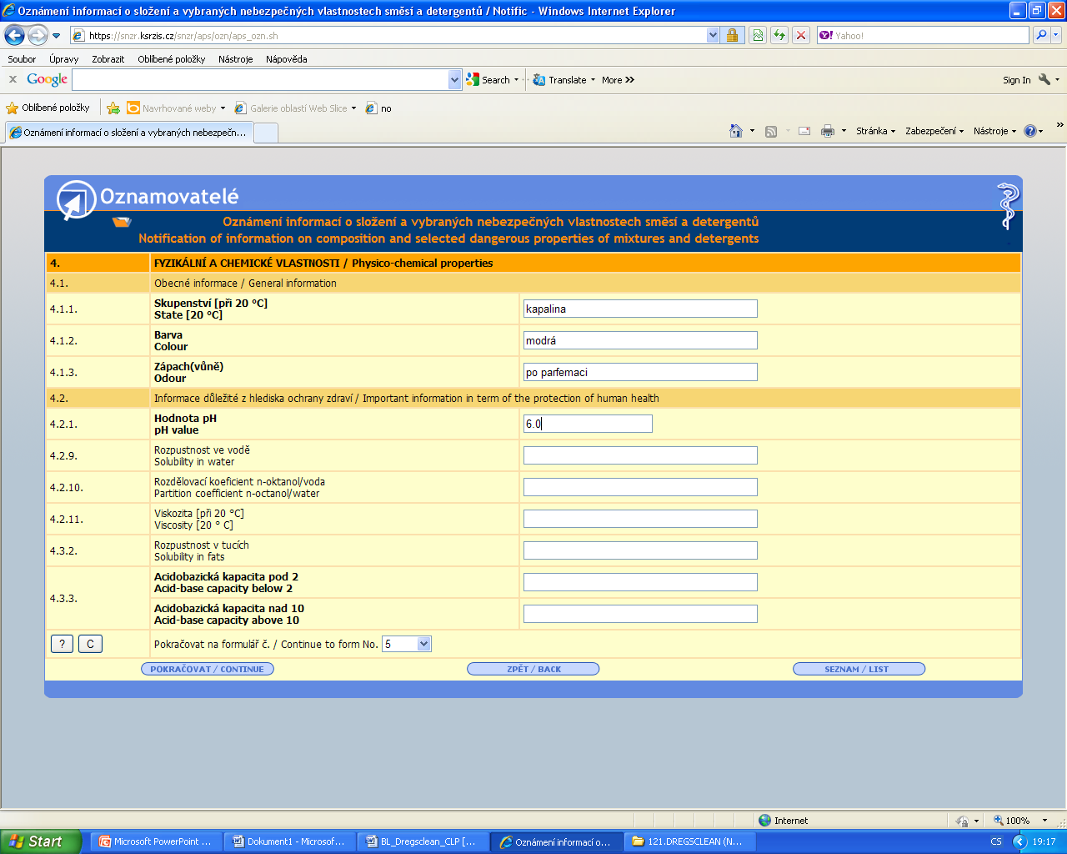Click the Home icon in command bar
This screenshot has width=1067, height=854.
click(x=735, y=131)
